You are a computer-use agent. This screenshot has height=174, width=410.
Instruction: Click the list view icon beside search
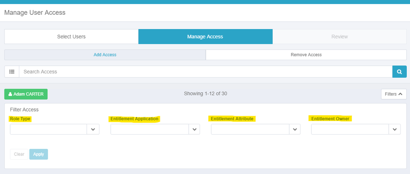coord(11,72)
